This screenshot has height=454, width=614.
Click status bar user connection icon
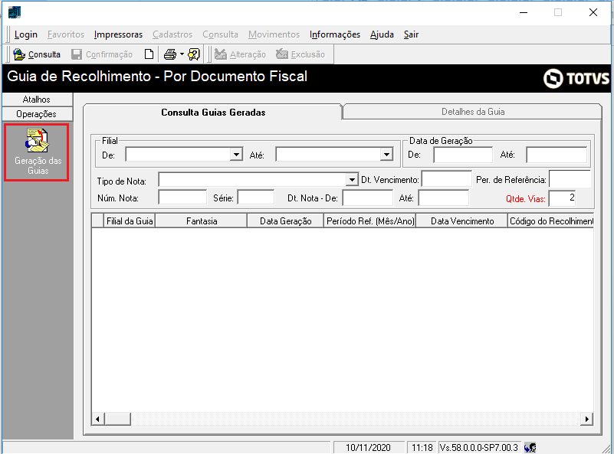[x=530, y=447]
